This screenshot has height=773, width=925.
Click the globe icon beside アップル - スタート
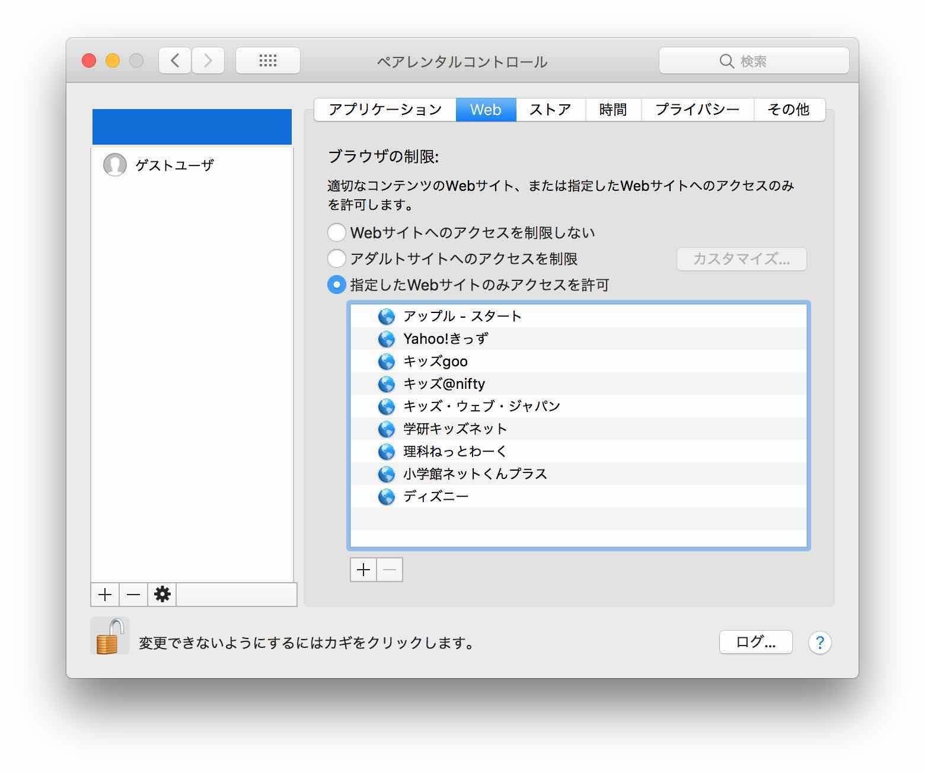[386, 317]
